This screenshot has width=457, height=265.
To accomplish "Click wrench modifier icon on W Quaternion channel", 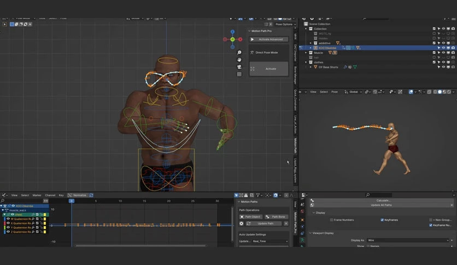I will 33,219.
